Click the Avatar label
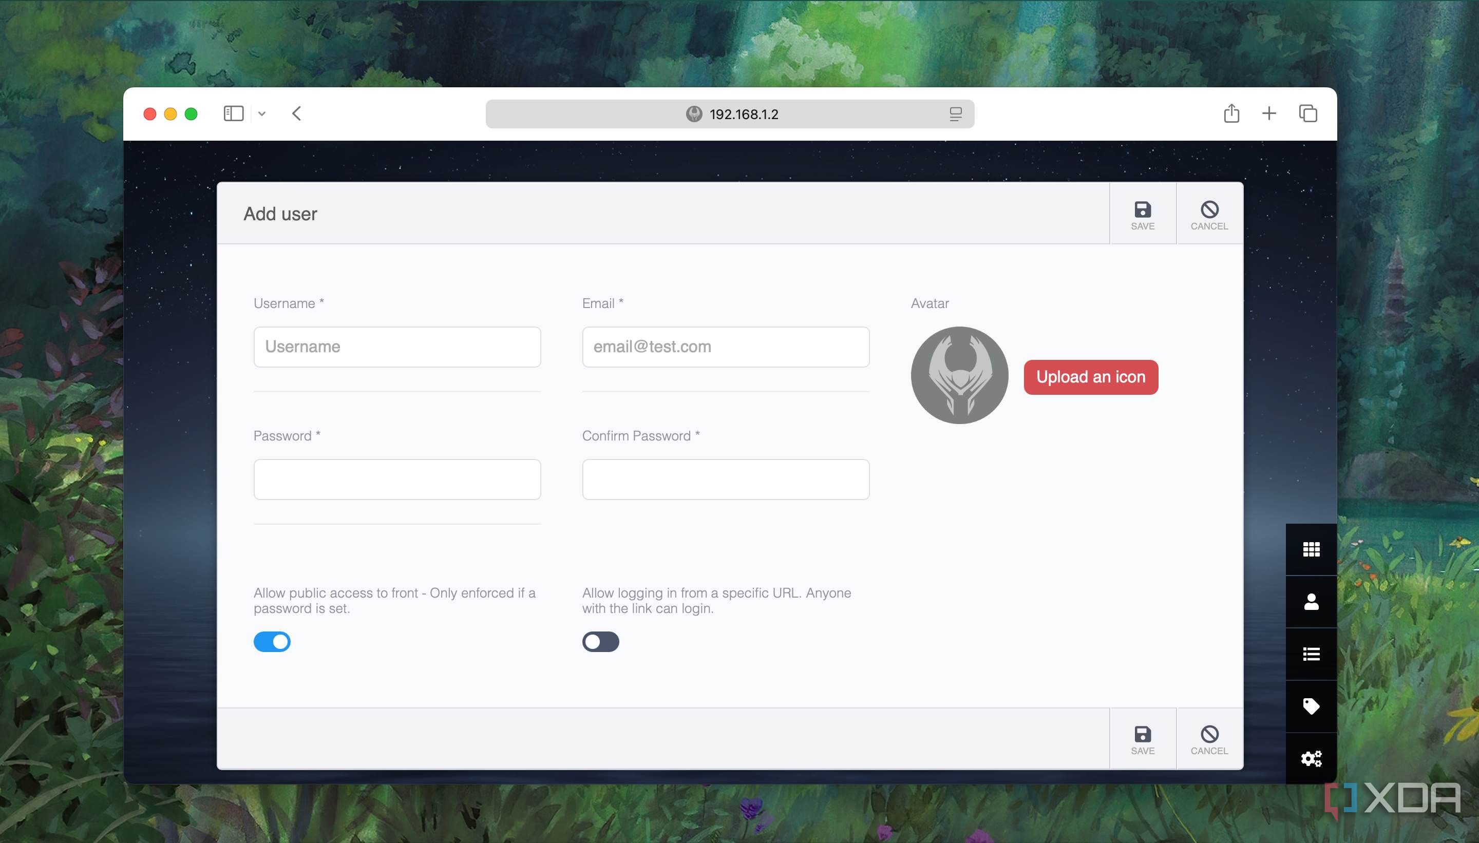This screenshot has height=843, width=1479. [930, 303]
